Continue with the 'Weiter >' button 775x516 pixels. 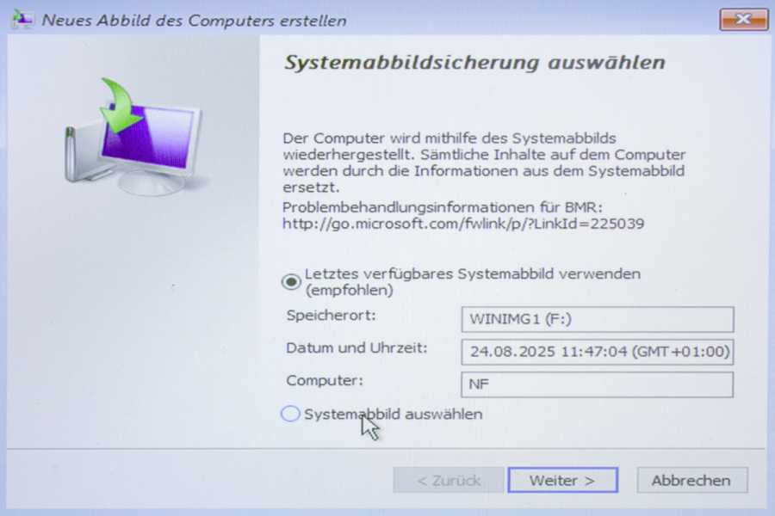tap(562, 480)
